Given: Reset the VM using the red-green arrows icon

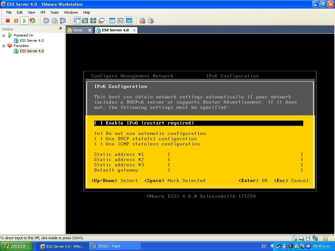Looking at the screenshot, I should 32,21.
